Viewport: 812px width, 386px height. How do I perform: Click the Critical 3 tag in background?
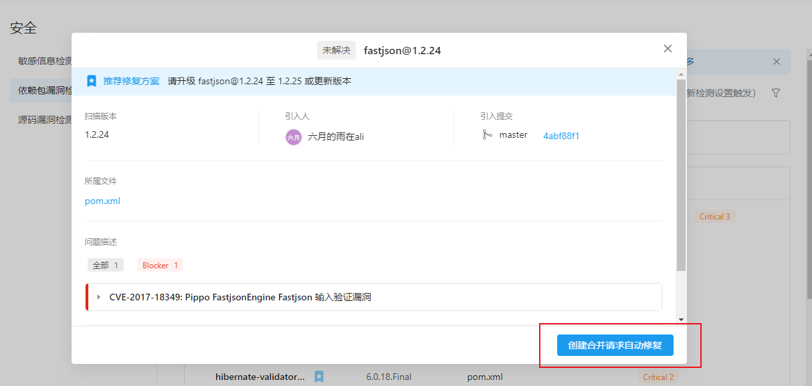[x=715, y=217]
